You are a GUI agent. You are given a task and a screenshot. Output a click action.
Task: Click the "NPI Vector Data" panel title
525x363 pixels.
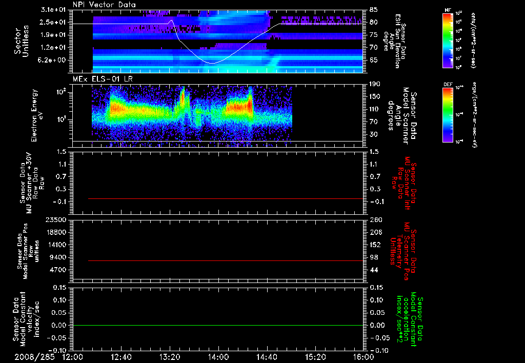click(x=104, y=5)
